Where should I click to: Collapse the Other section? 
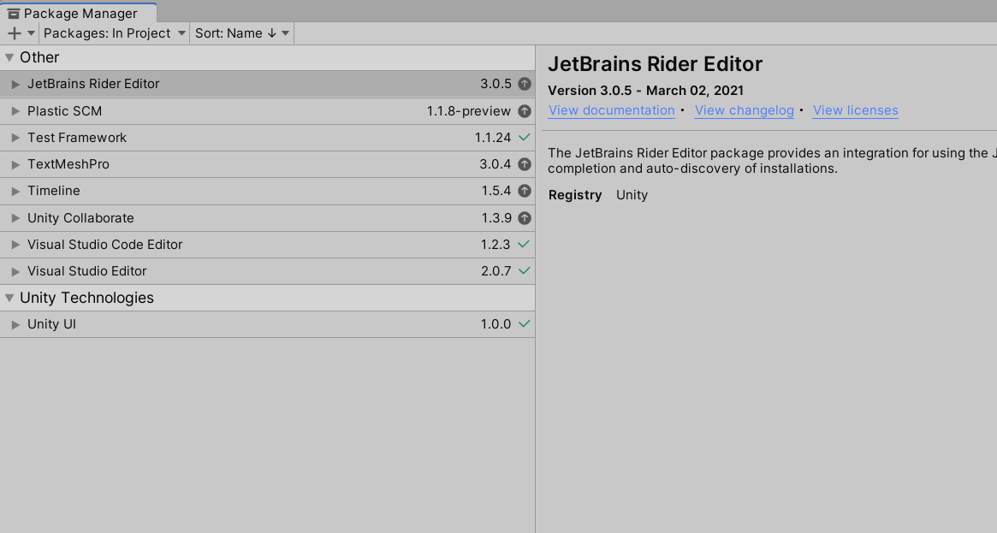tap(9, 56)
